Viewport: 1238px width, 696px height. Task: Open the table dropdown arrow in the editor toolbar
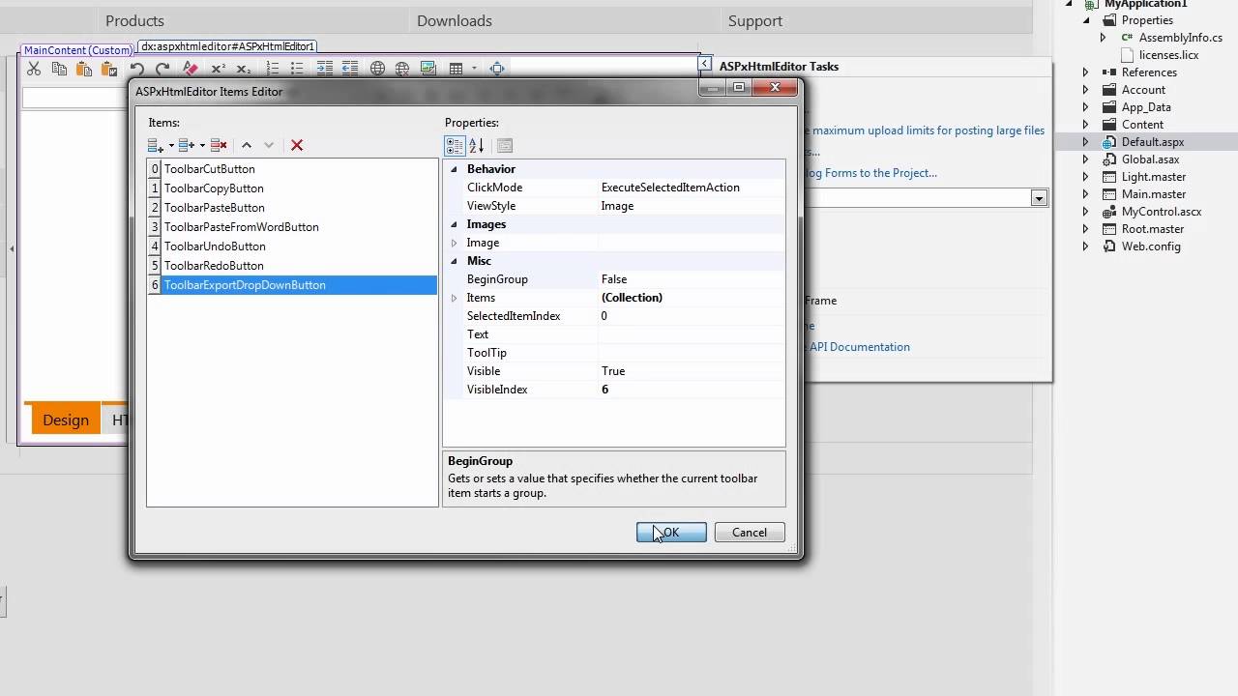tap(474, 69)
